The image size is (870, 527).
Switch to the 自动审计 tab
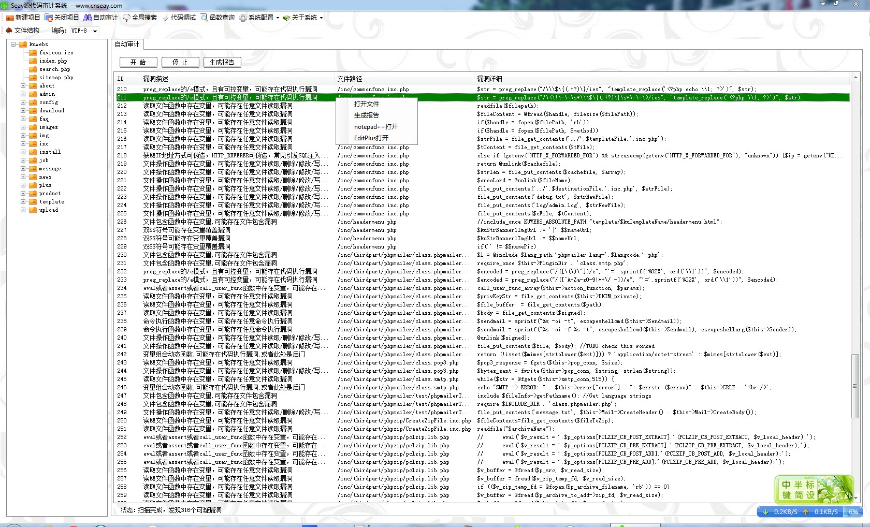pos(127,45)
